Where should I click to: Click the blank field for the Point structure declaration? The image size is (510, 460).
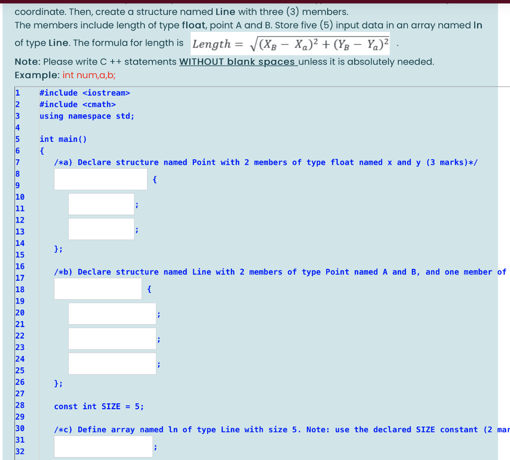(x=100, y=179)
